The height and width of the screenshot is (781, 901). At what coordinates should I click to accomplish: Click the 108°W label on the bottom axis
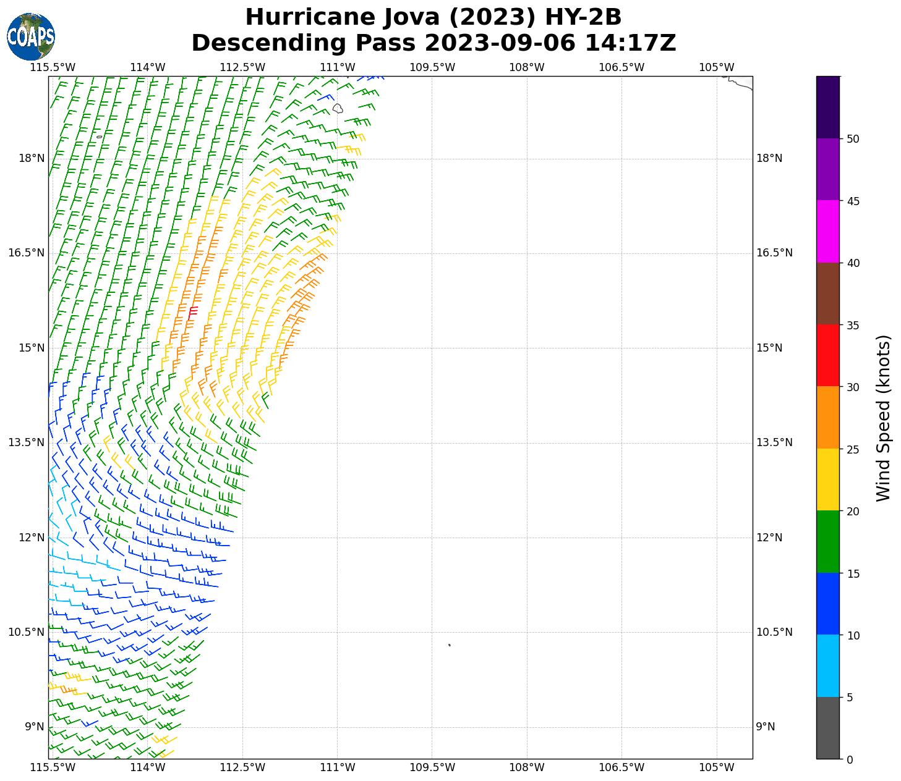click(527, 767)
